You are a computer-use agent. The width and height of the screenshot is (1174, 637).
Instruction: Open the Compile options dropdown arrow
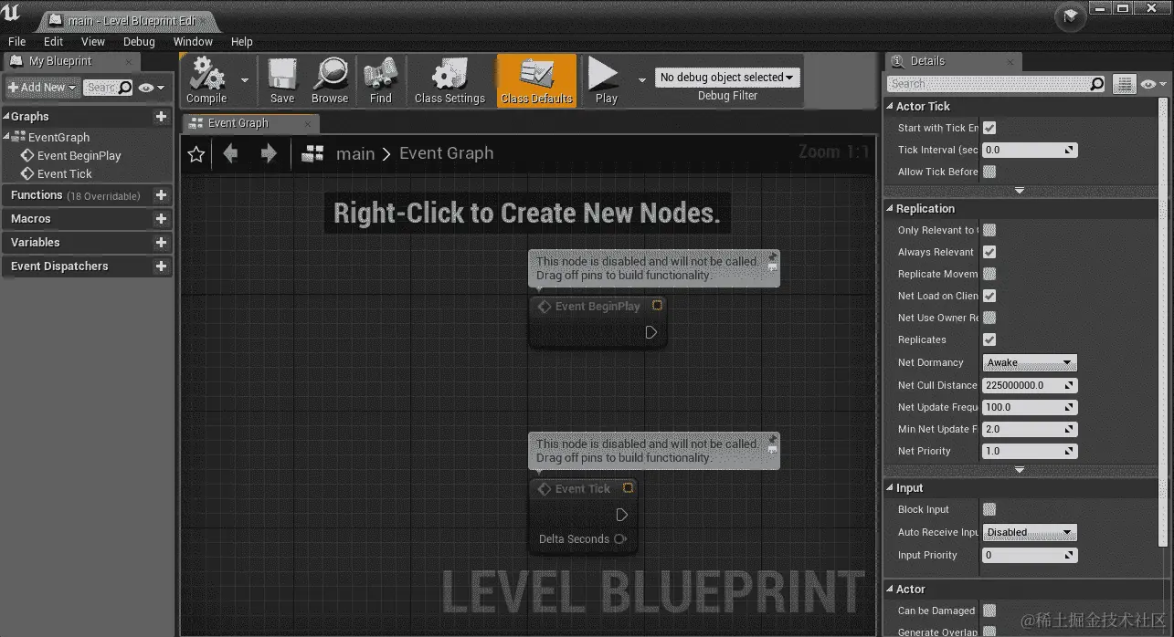[244, 79]
